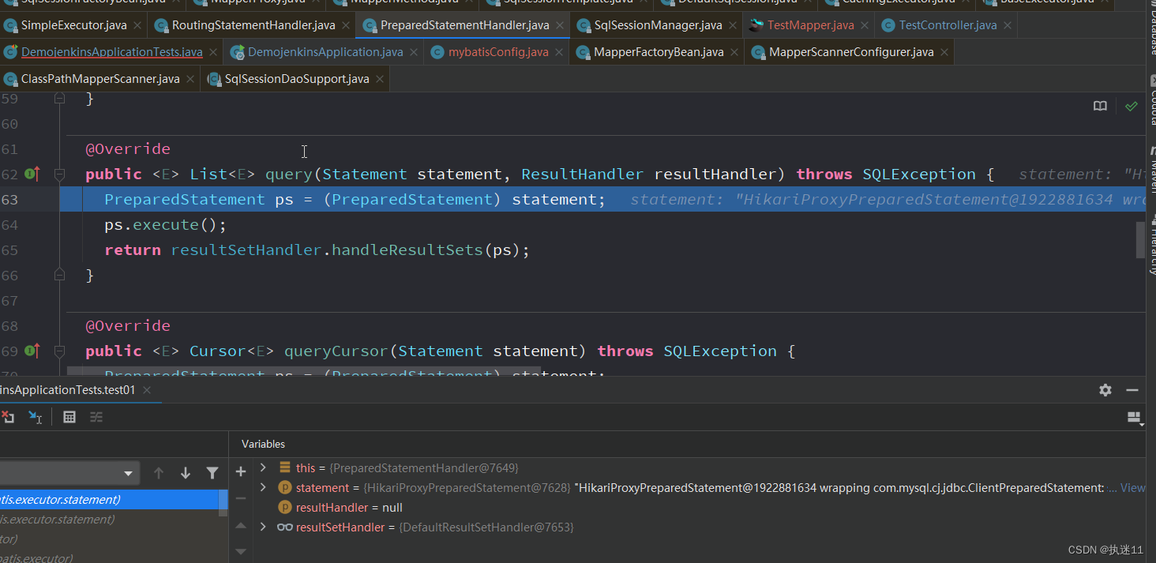Move watch up triangle in Variables
The image size is (1156, 563).
click(x=241, y=526)
